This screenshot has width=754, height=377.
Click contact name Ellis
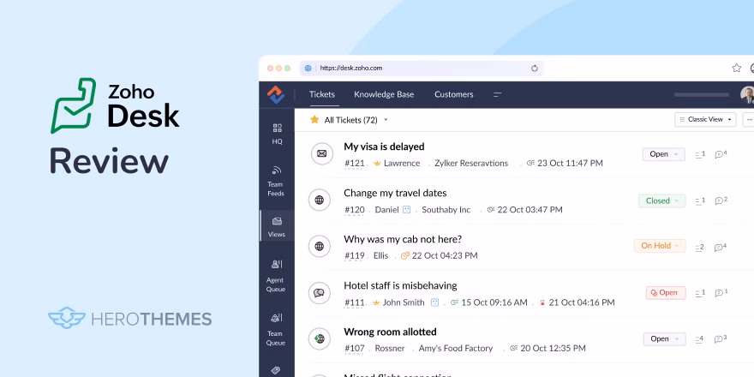pyautogui.click(x=380, y=256)
